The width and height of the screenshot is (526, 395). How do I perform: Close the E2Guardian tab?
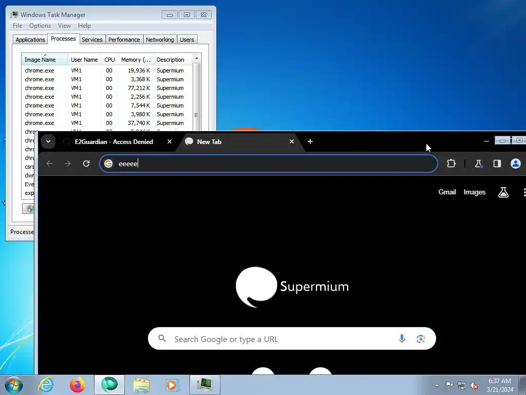(x=170, y=142)
